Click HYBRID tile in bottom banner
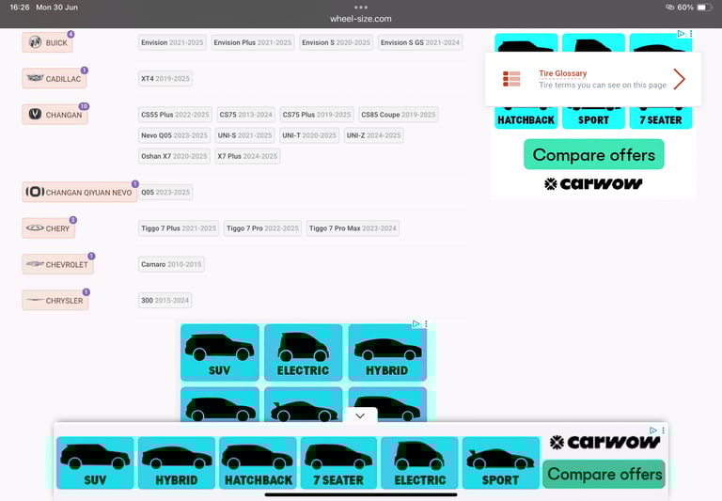Viewport: 722px width, 501px height. 177,462
